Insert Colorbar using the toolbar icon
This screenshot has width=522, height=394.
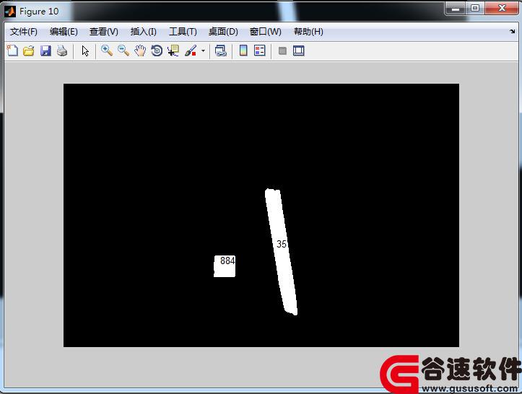coord(243,51)
